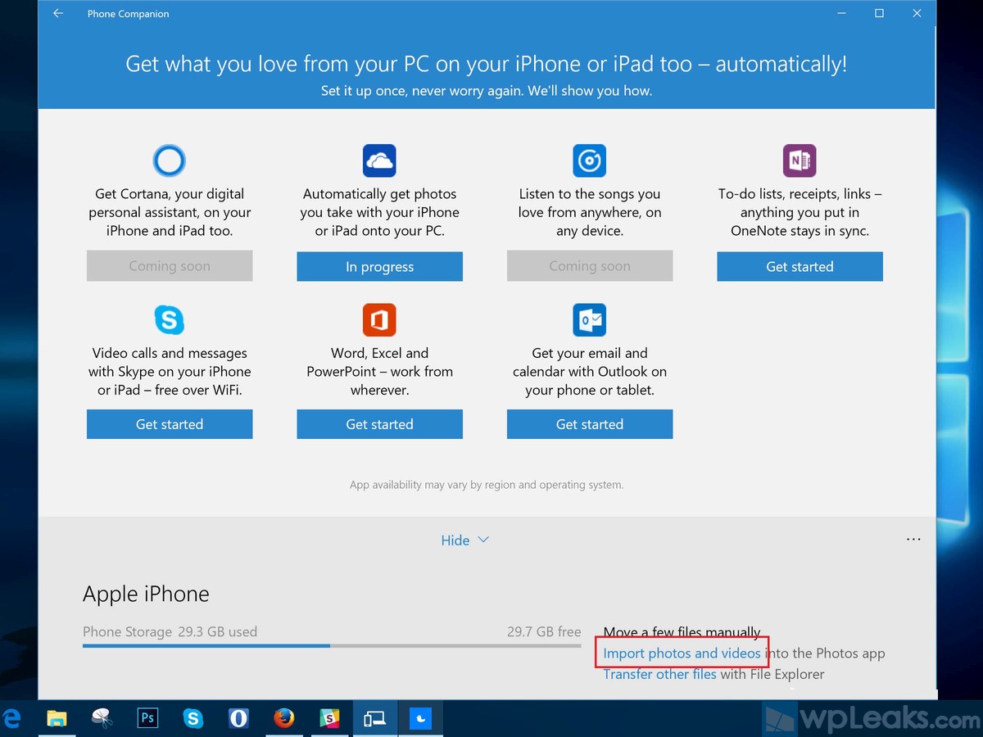Click the Outlook icon

pos(589,319)
